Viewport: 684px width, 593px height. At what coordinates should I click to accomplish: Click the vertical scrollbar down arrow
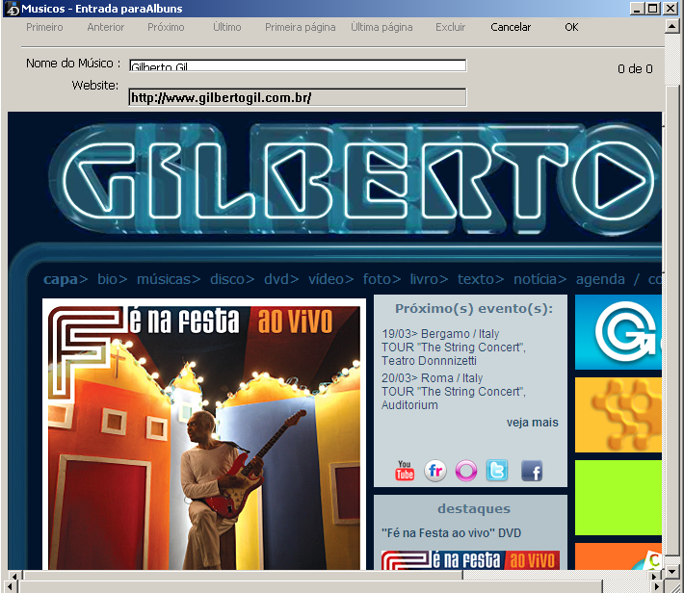[x=671, y=571]
